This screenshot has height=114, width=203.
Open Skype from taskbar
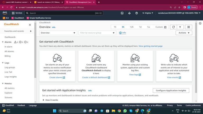click(131, 111)
